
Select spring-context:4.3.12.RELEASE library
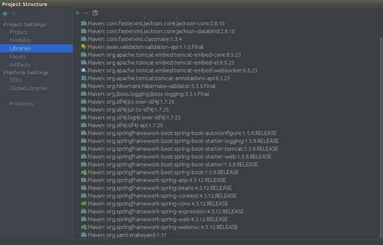click(x=162, y=196)
